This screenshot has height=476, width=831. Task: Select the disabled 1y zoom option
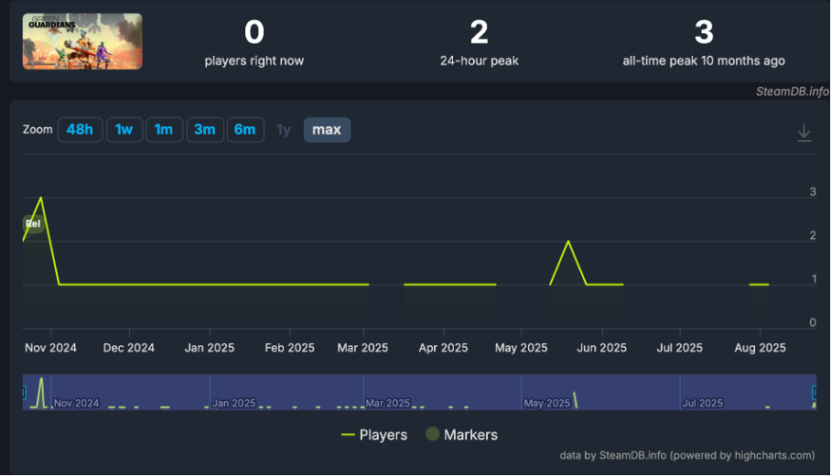[284, 130]
